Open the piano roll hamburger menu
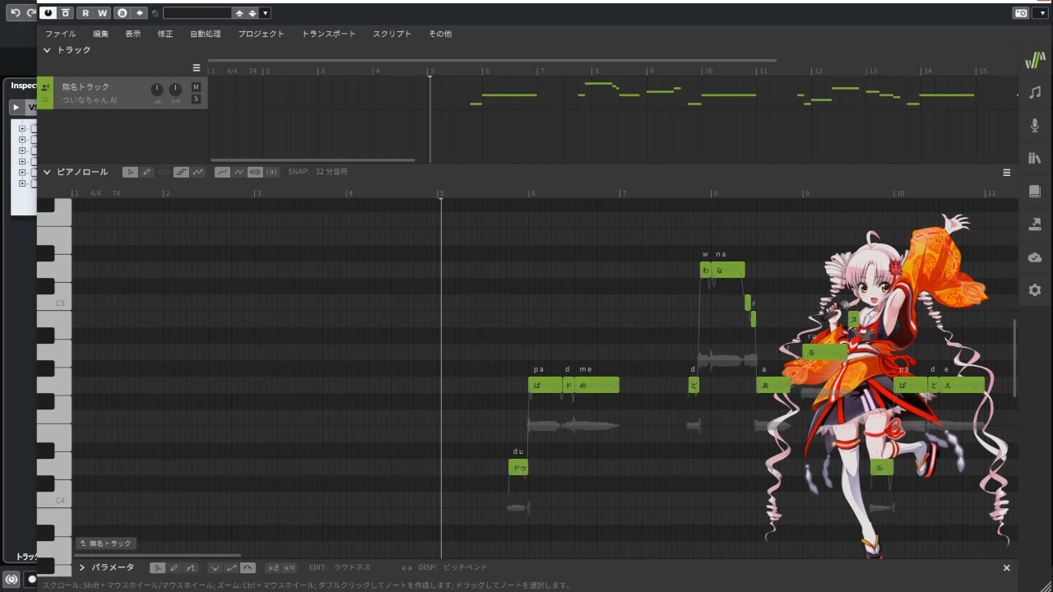Image resolution: width=1053 pixels, height=592 pixels. coord(1006,173)
